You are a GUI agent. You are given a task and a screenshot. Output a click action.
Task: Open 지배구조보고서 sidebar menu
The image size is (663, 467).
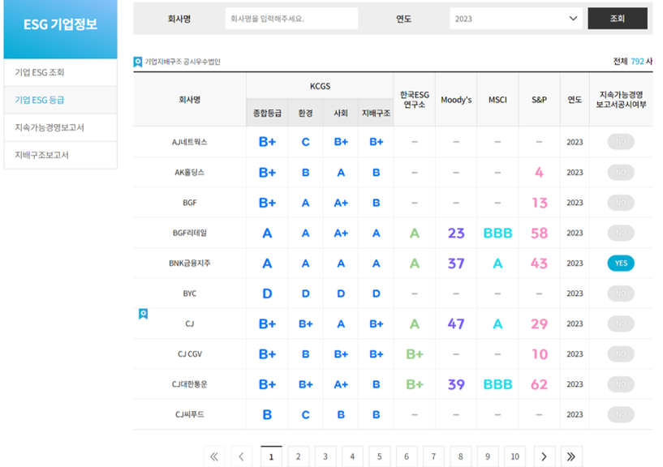tap(61, 155)
